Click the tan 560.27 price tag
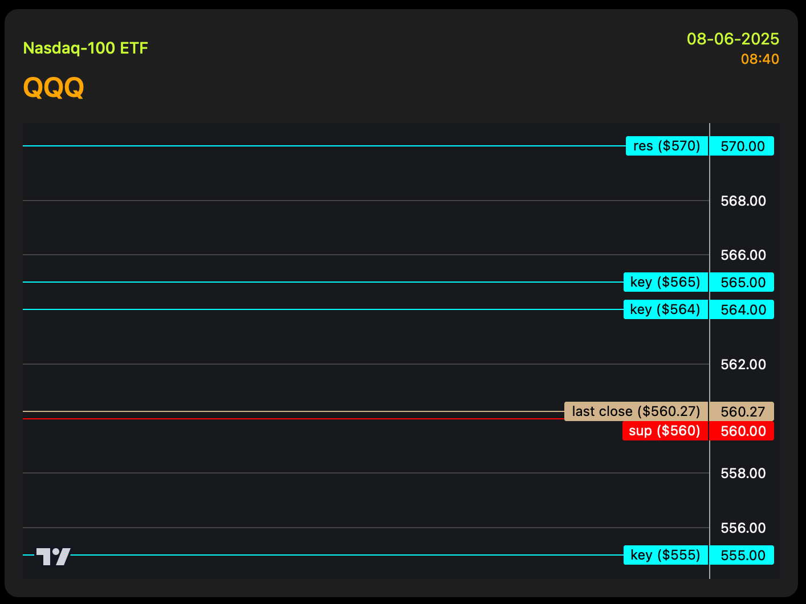 point(742,411)
